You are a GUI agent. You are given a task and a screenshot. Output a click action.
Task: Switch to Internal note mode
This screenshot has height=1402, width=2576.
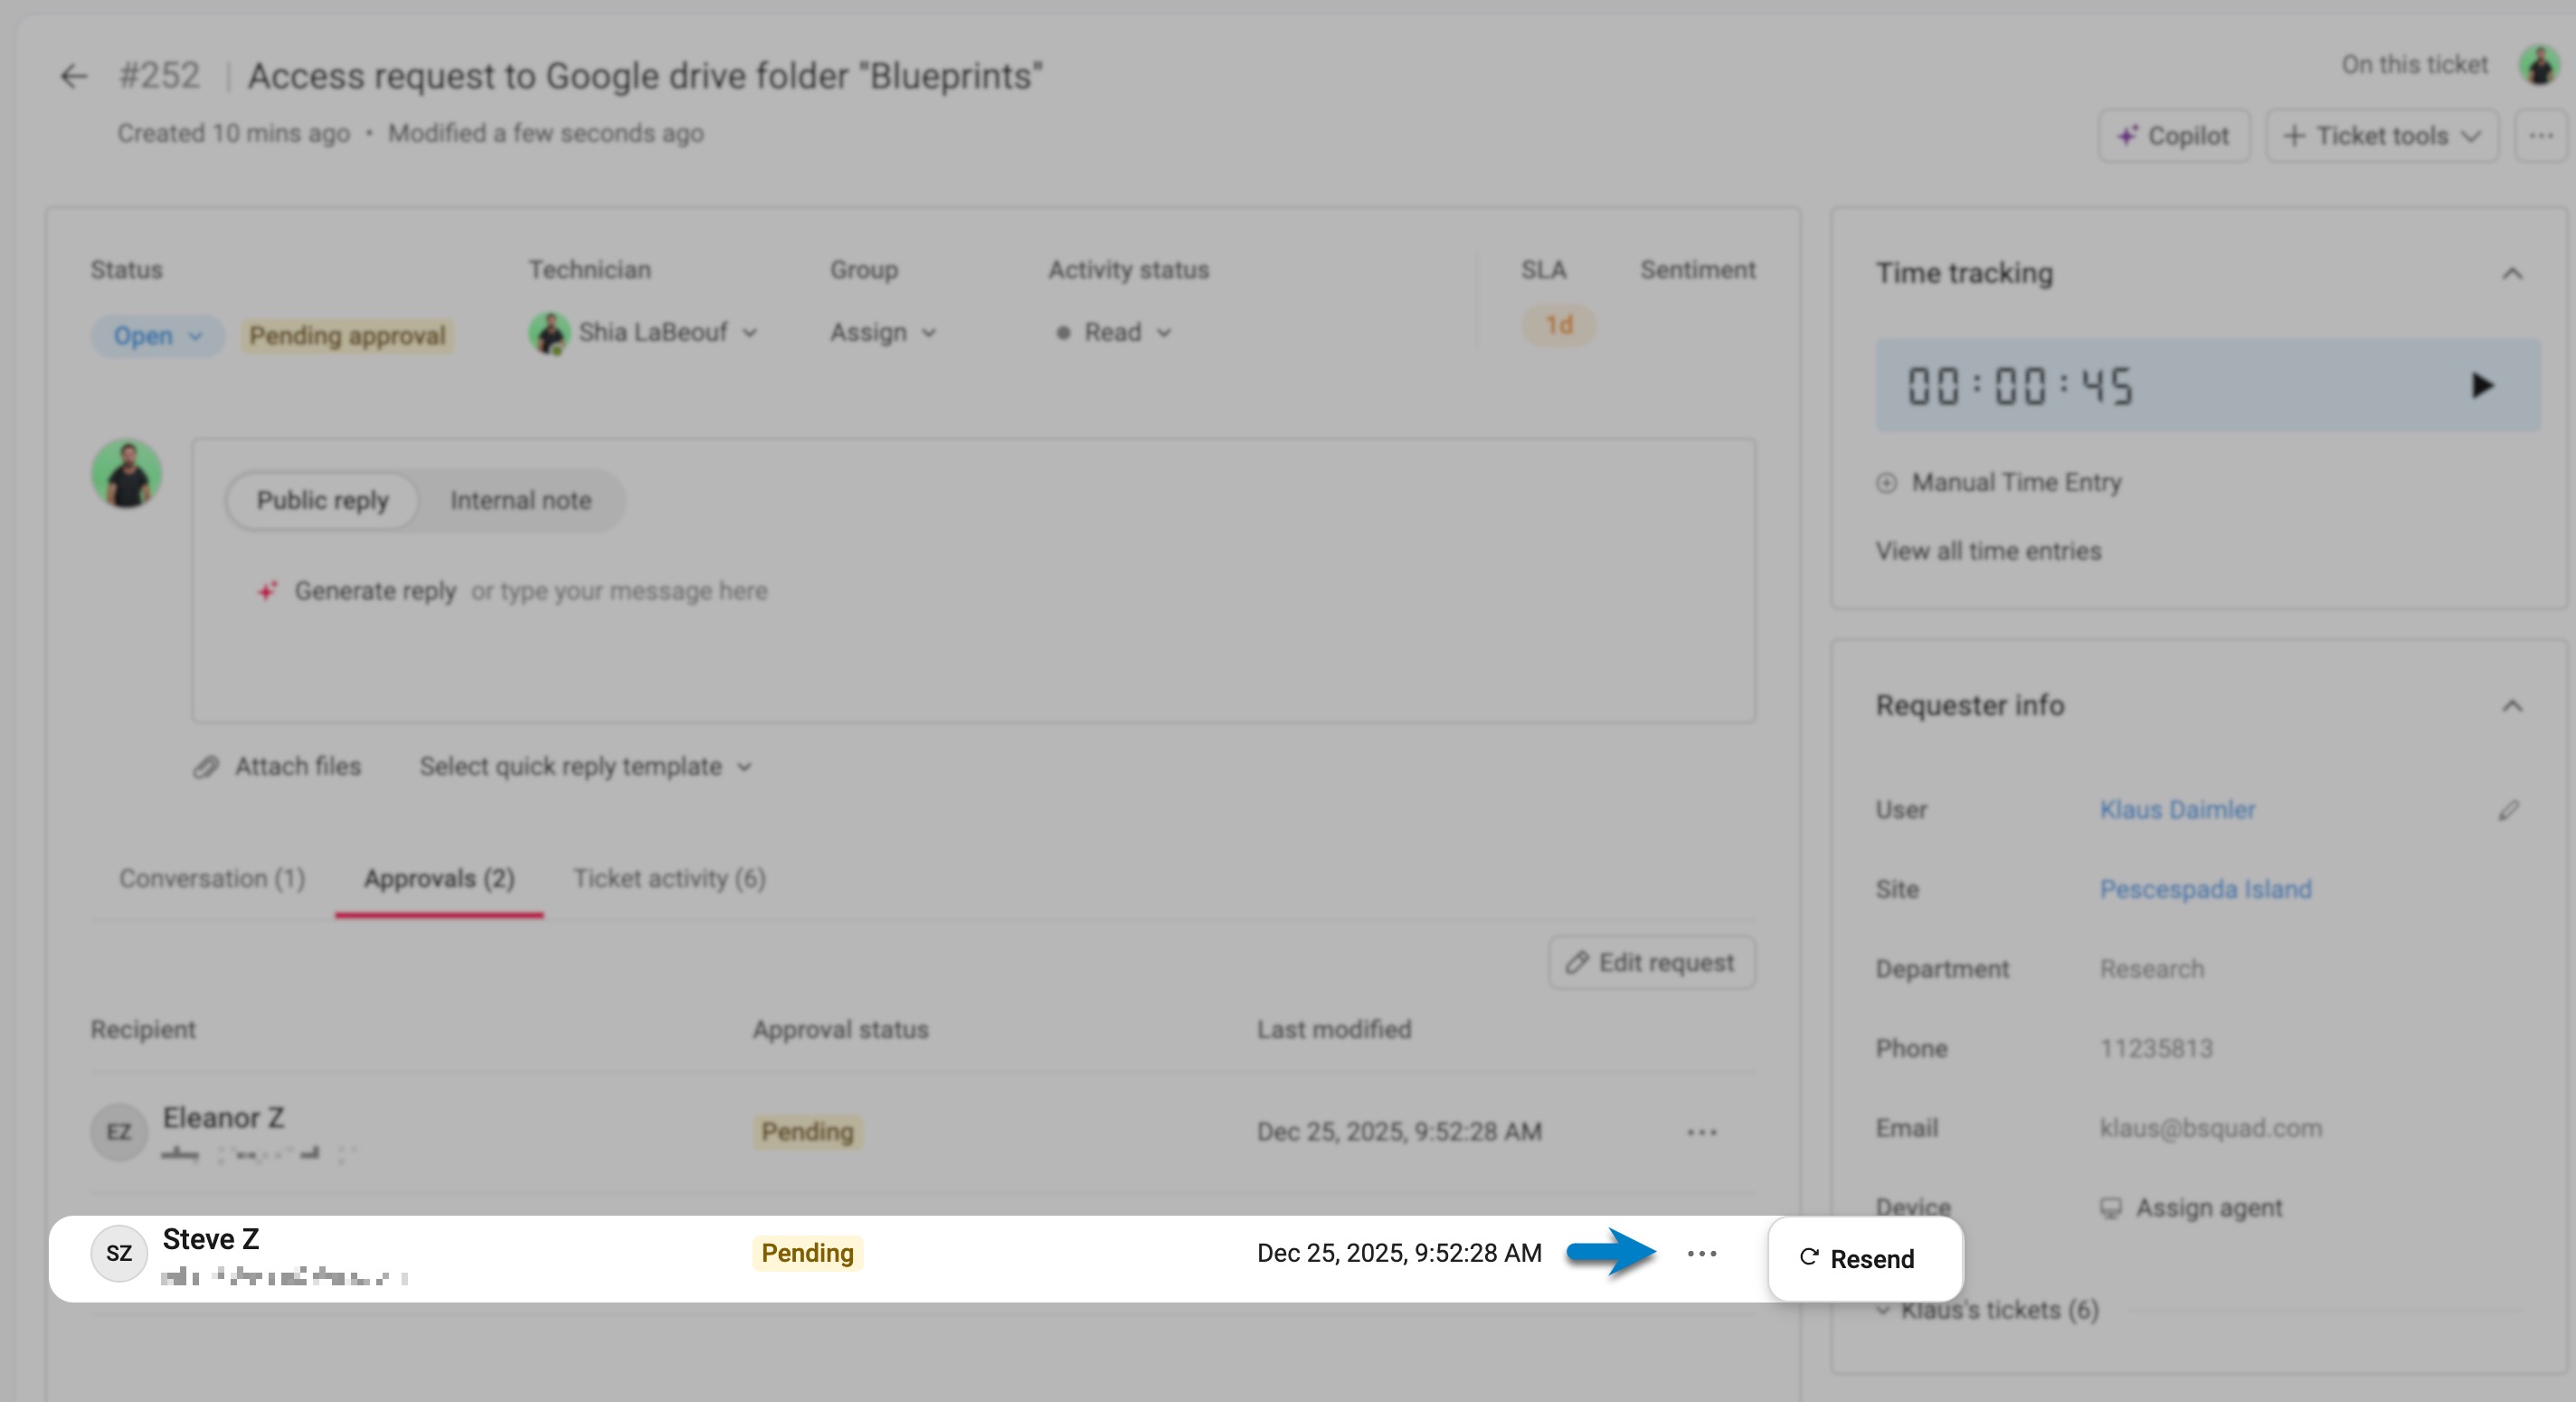click(520, 500)
